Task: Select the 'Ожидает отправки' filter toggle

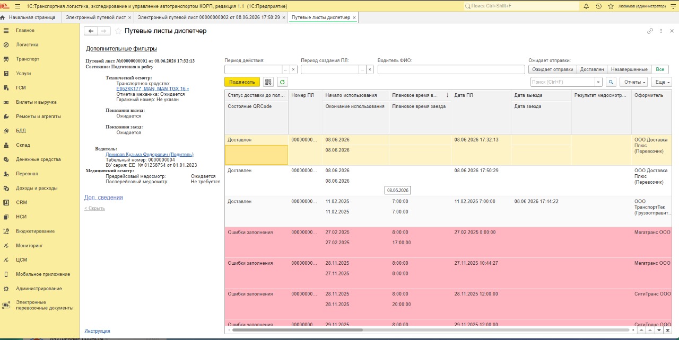Action: click(x=553, y=69)
